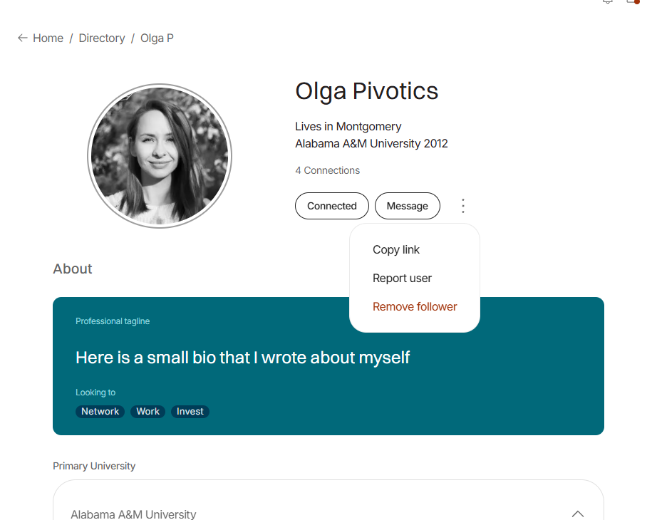Image resolution: width=652 pixels, height=520 pixels.
Task: Select Copy link from the menu
Action: click(396, 250)
